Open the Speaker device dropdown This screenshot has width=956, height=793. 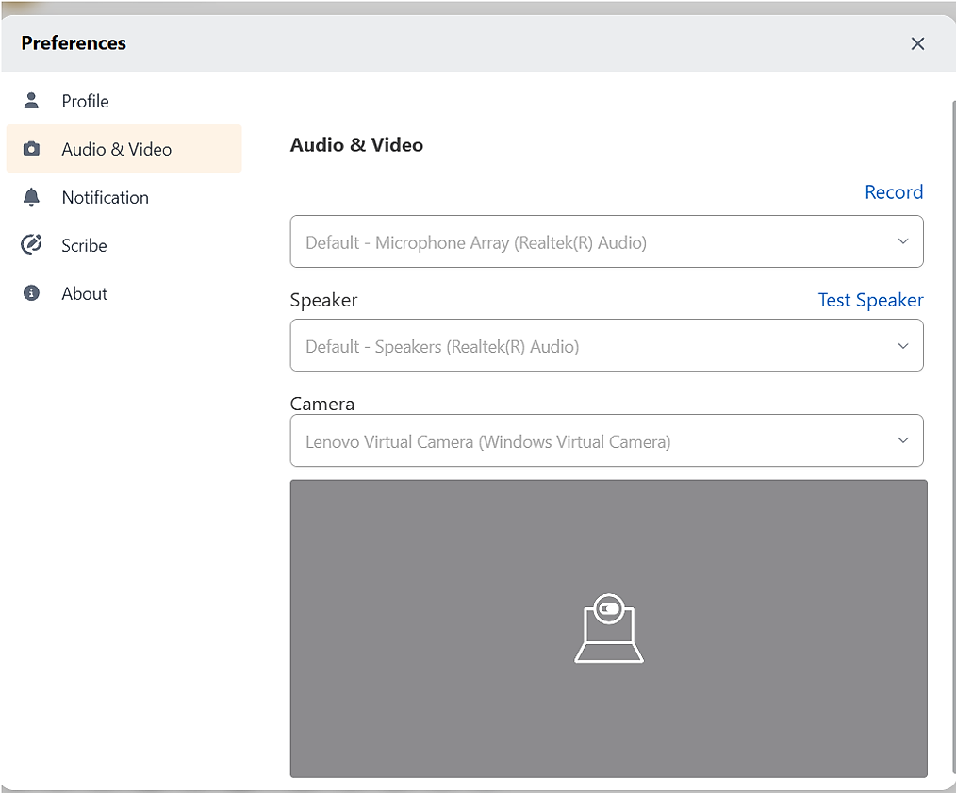point(606,345)
